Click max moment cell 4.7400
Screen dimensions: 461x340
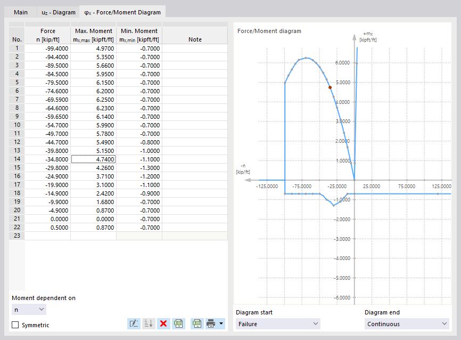point(94,159)
